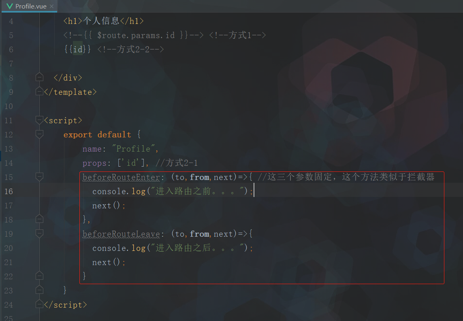Screen dimensions: 463x321
Task: Close the Profile.vue tab
Action: click(52, 6)
